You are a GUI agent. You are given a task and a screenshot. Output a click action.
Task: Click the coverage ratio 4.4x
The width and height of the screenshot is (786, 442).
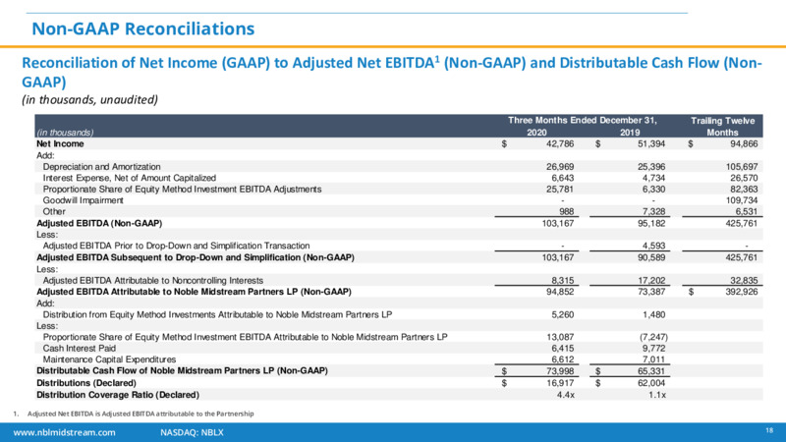(566, 395)
